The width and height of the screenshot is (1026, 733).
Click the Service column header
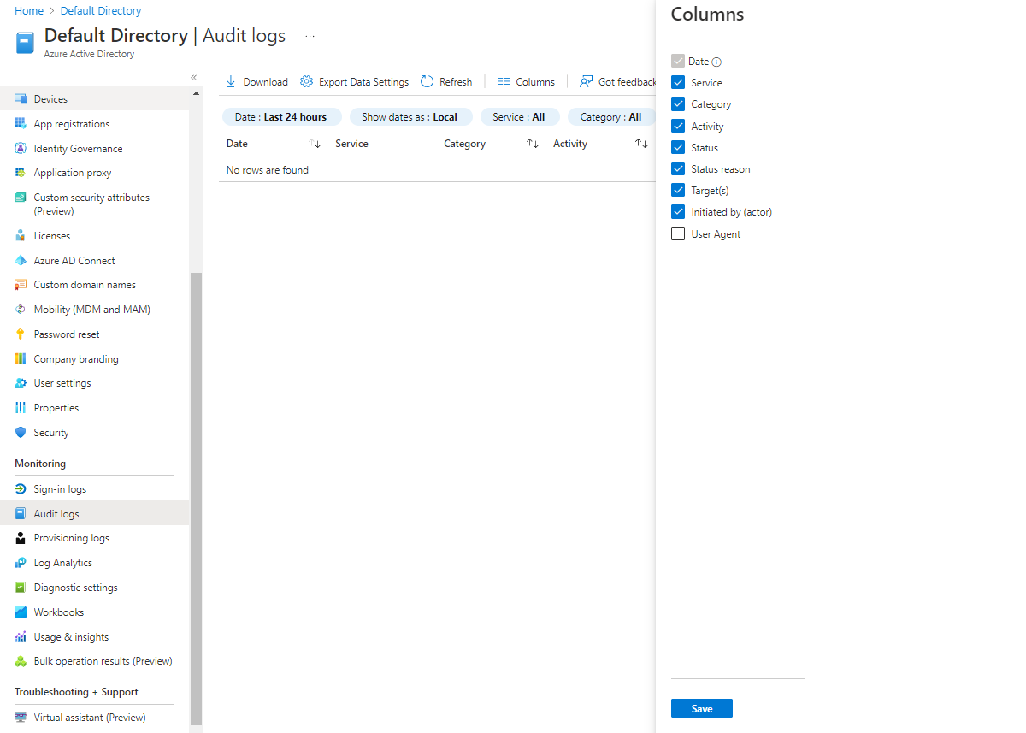click(351, 144)
